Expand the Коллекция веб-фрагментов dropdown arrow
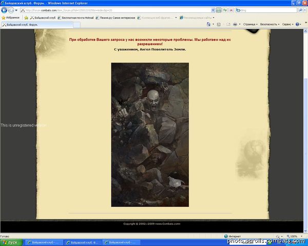This screenshot has height=246, width=308. tap(176, 18)
